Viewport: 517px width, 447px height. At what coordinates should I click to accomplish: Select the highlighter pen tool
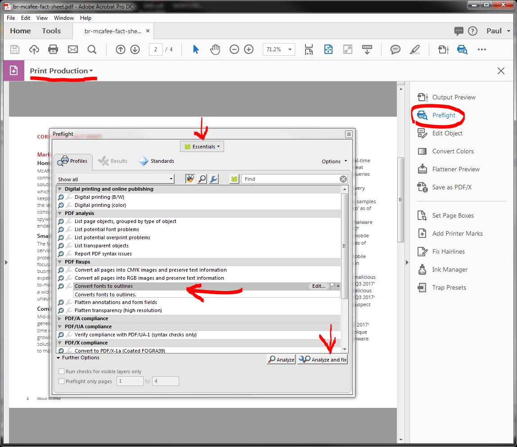coord(414,49)
